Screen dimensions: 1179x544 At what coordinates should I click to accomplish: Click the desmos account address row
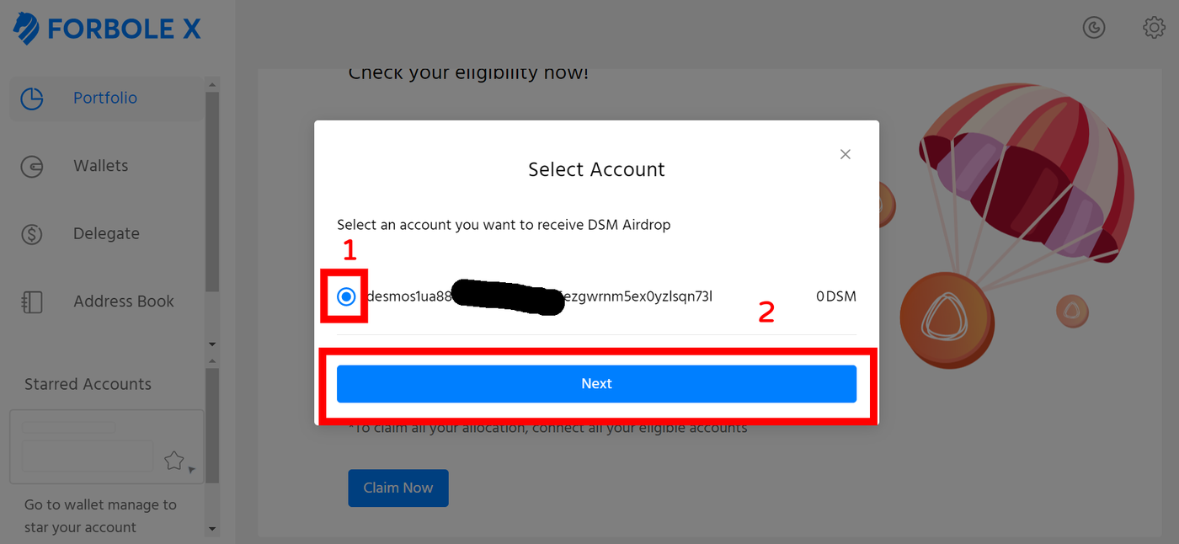[x=596, y=296]
